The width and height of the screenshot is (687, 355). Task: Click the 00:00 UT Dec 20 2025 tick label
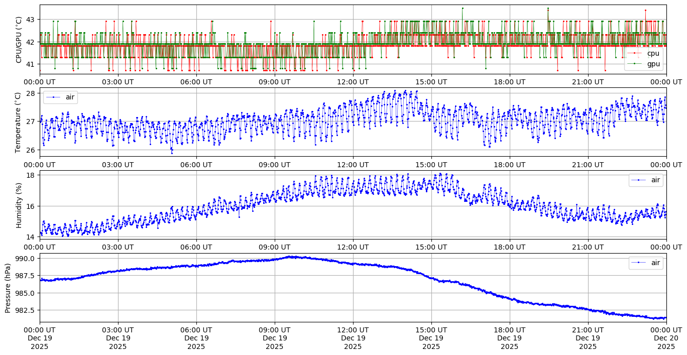666,338
